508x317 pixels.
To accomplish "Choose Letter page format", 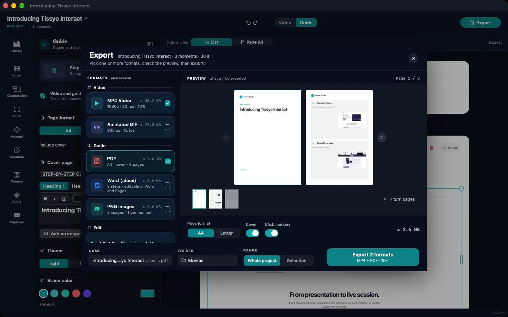I will [226, 233].
